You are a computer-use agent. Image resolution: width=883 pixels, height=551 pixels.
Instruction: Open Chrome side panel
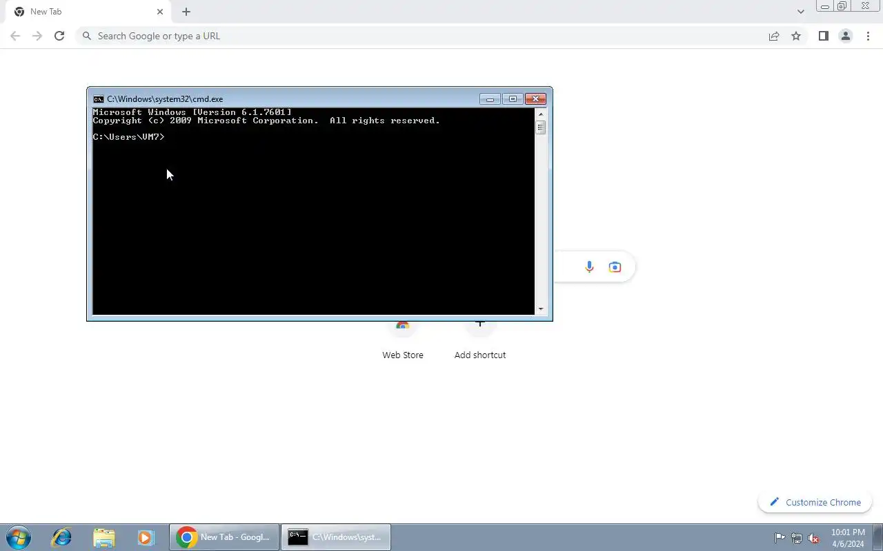pos(823,36)
